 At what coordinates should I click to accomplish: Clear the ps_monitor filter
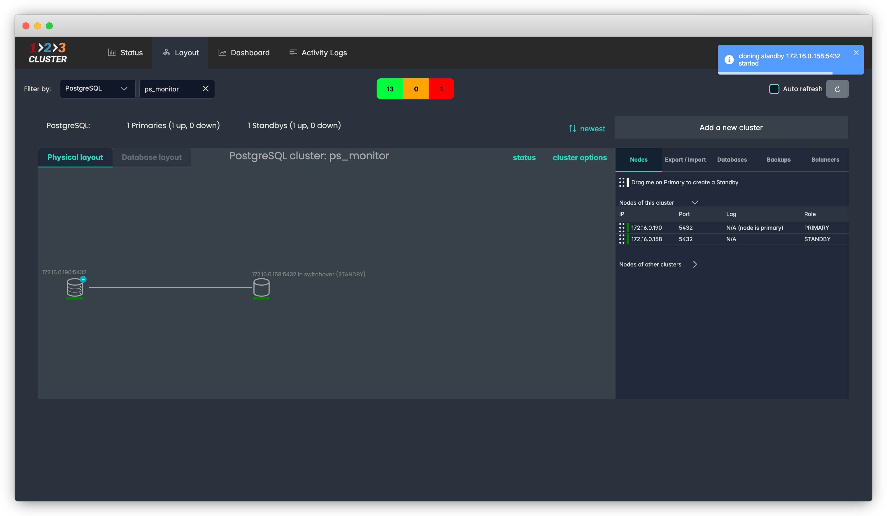point(206,89)
